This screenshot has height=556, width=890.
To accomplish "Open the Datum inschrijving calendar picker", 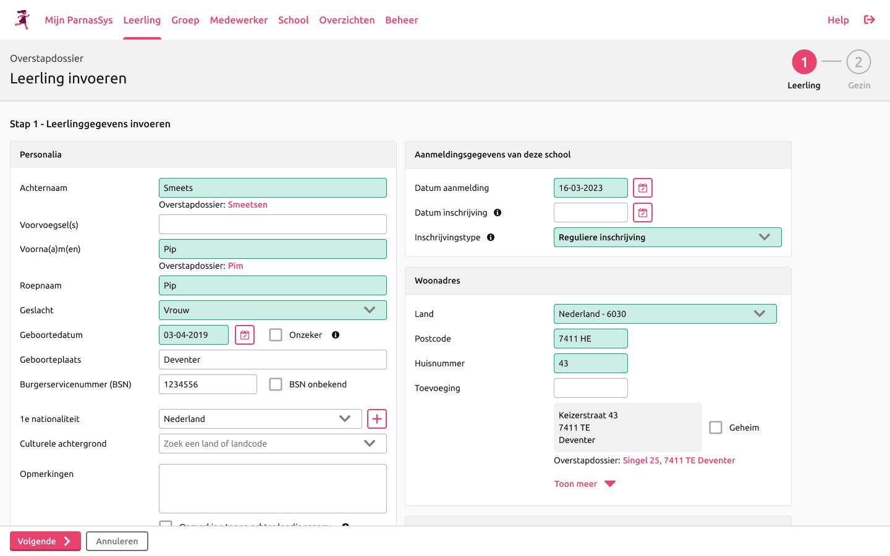I will pos(643,213).
